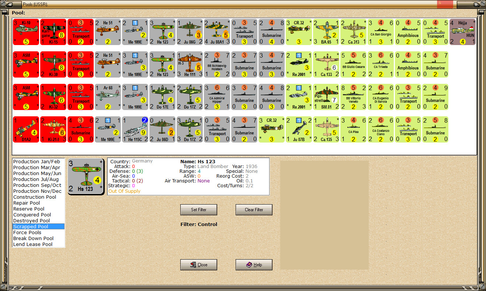This screenshot has width=486, height=291.
Task: Select the CA San Giorgio ship counter
Action: (381, 32)
